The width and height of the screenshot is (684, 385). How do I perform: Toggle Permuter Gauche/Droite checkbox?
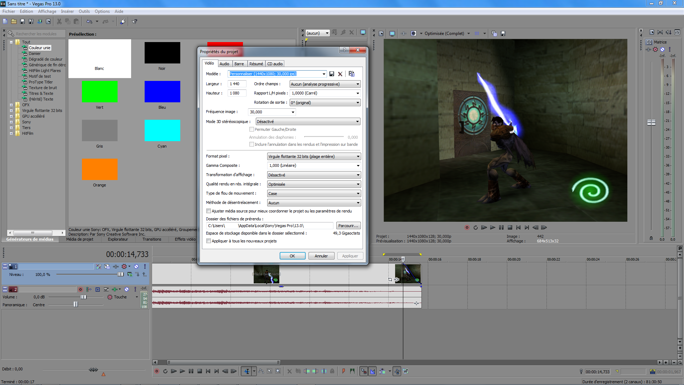[x=252, y=129]
